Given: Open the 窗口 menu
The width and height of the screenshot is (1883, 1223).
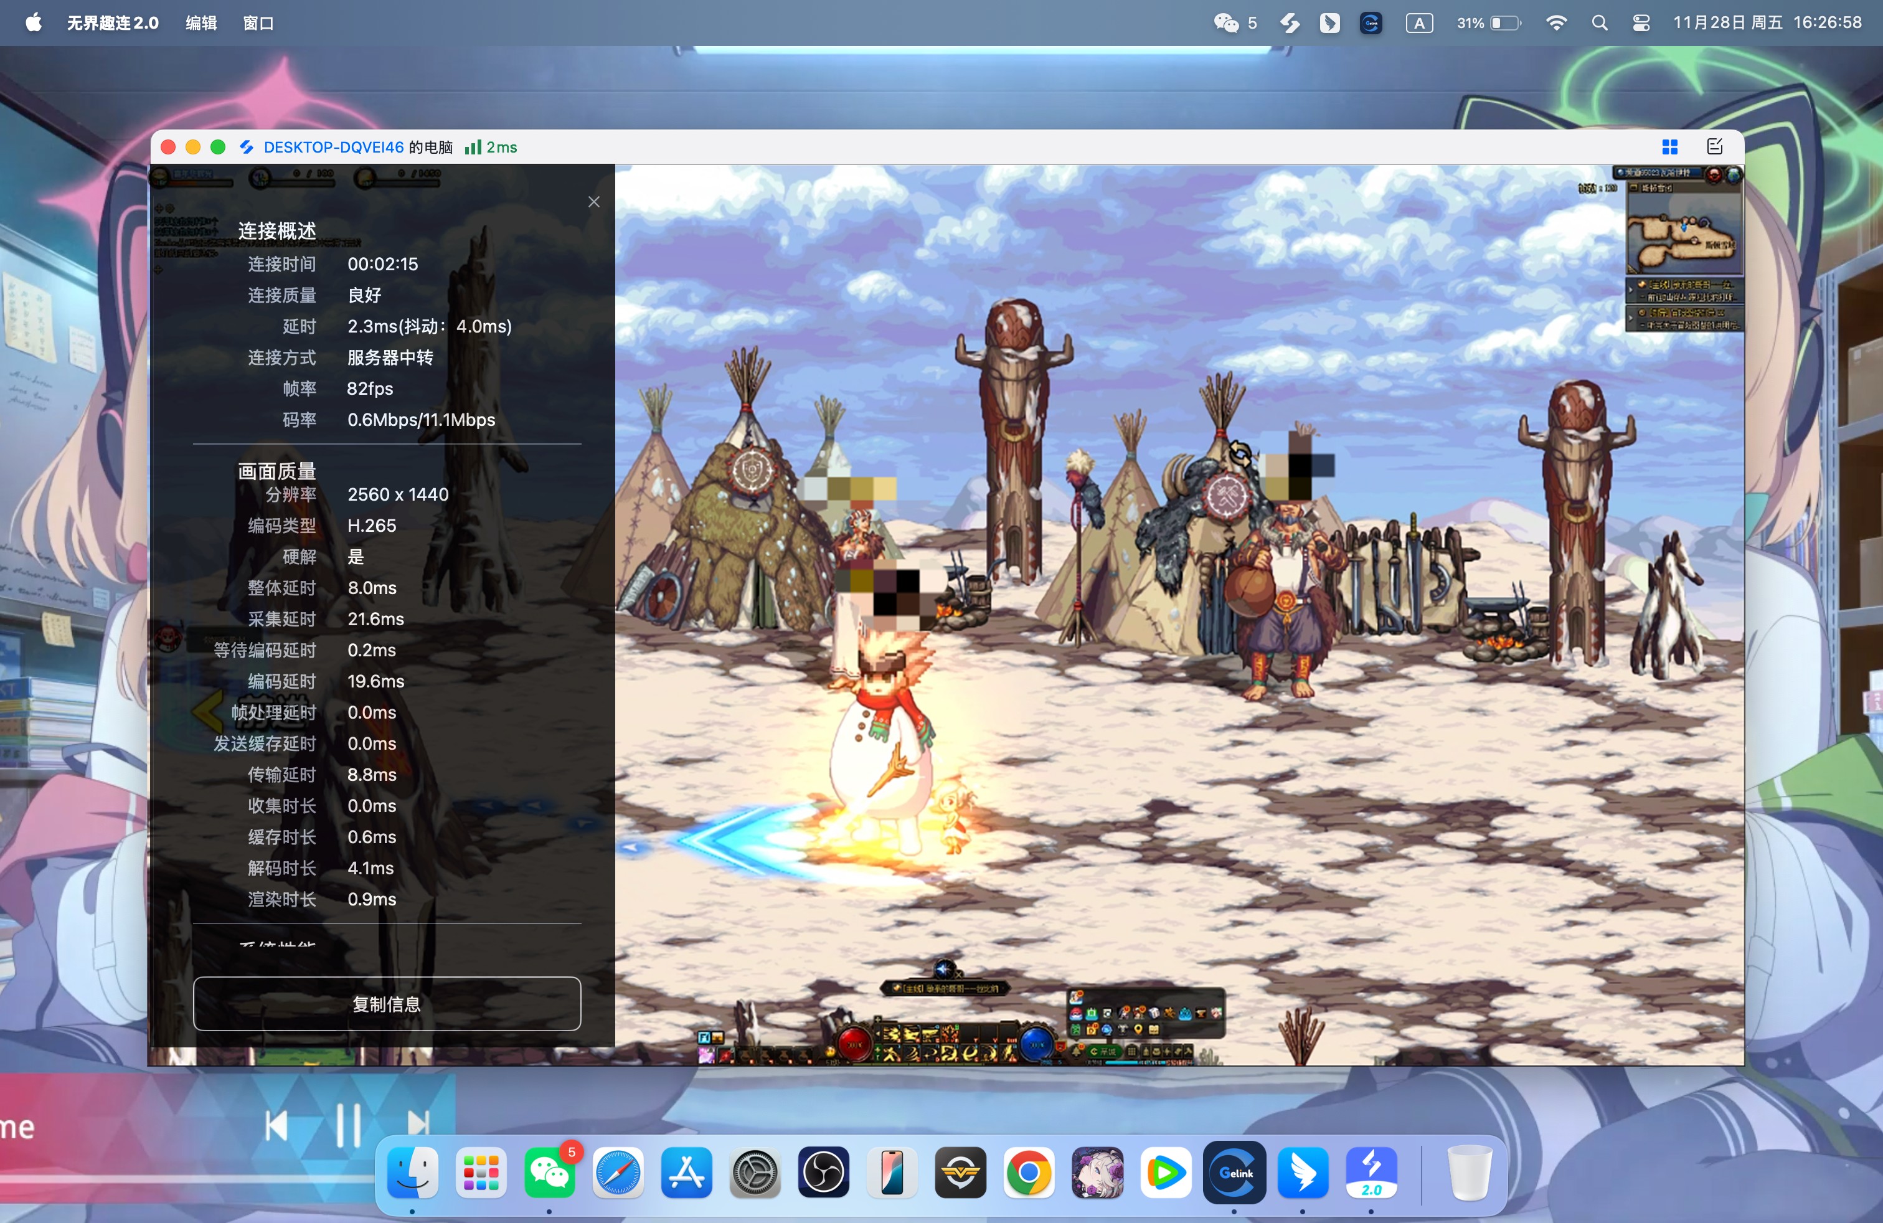Looking at the screenshot, I should tap(258, 23).
